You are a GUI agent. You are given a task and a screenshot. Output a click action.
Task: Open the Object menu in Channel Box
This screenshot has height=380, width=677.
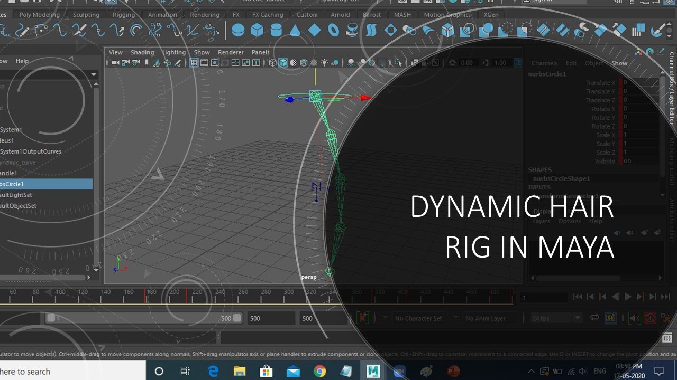(x=594, y=63)
